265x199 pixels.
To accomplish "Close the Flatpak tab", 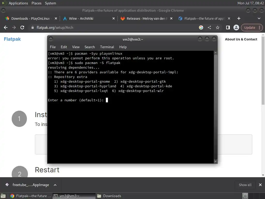I will coord(229,18).
